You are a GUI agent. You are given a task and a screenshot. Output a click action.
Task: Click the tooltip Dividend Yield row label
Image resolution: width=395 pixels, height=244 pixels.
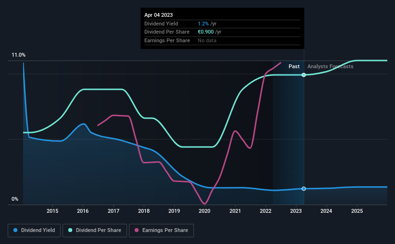pyautogui.click(x=161, y=24)
